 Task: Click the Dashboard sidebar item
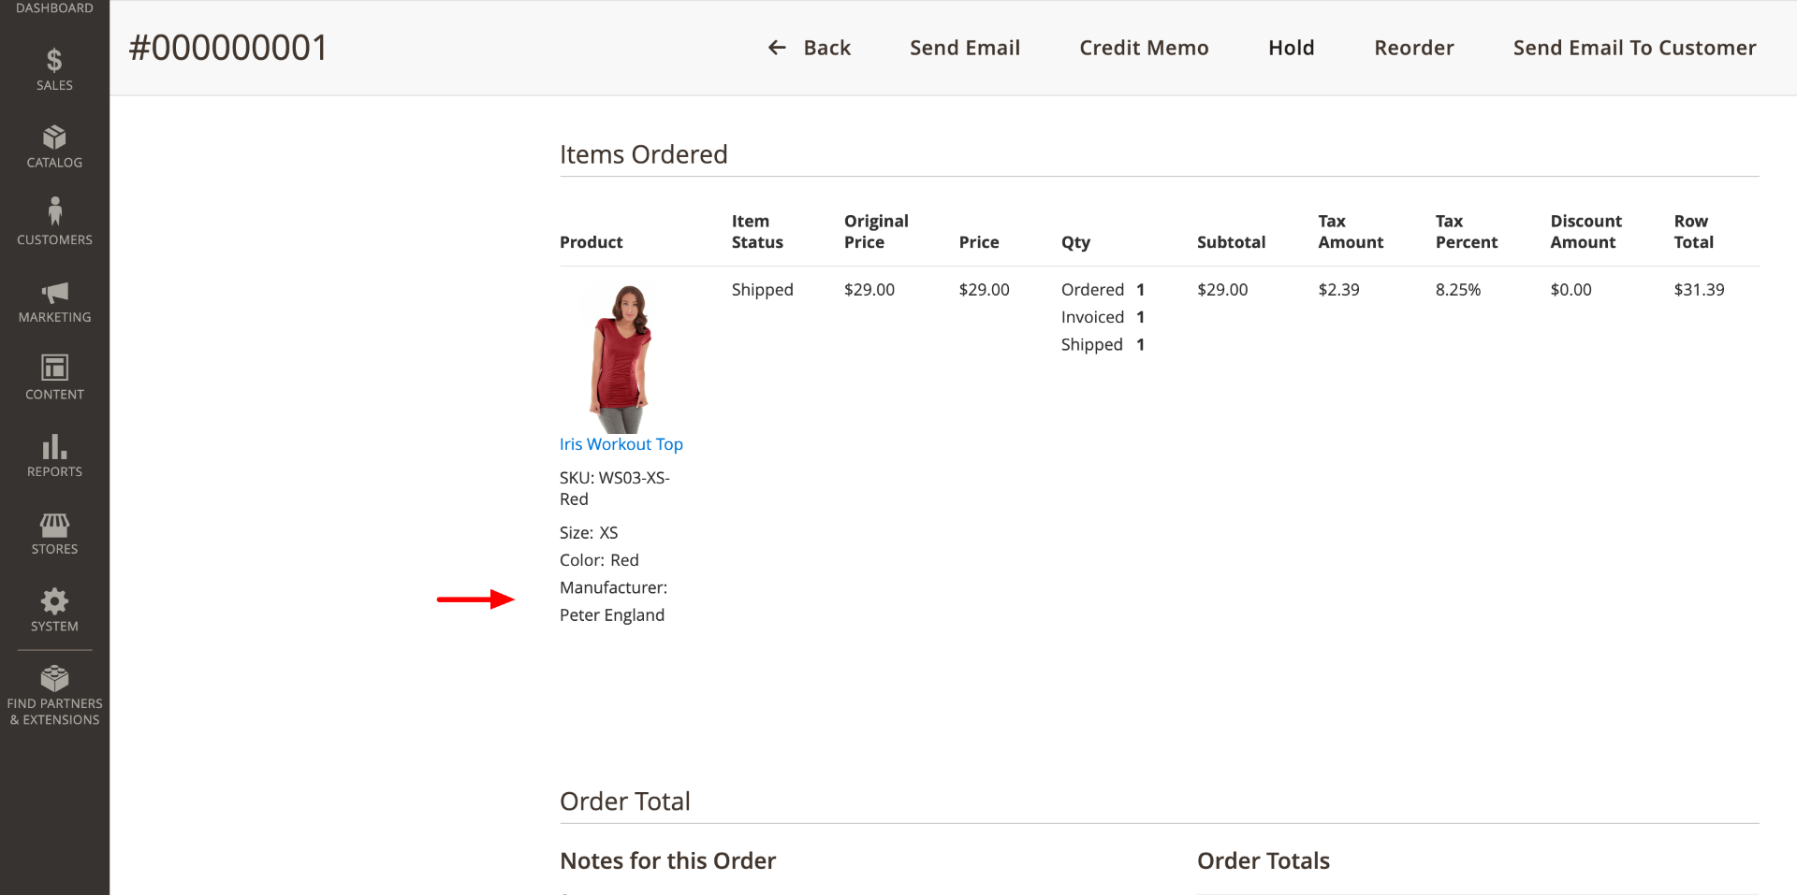tap(54, 8)
